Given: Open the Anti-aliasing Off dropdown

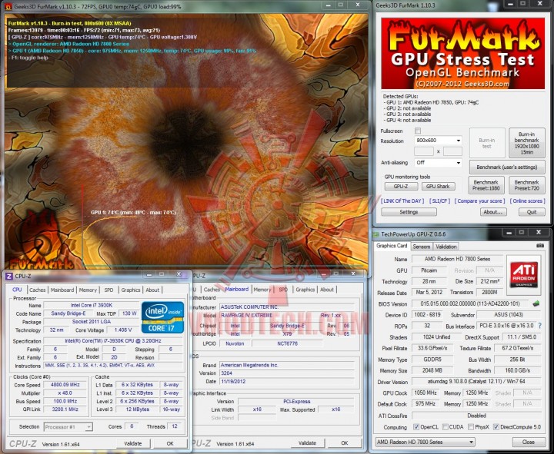Looking at the screenshot, I should 438,163.
